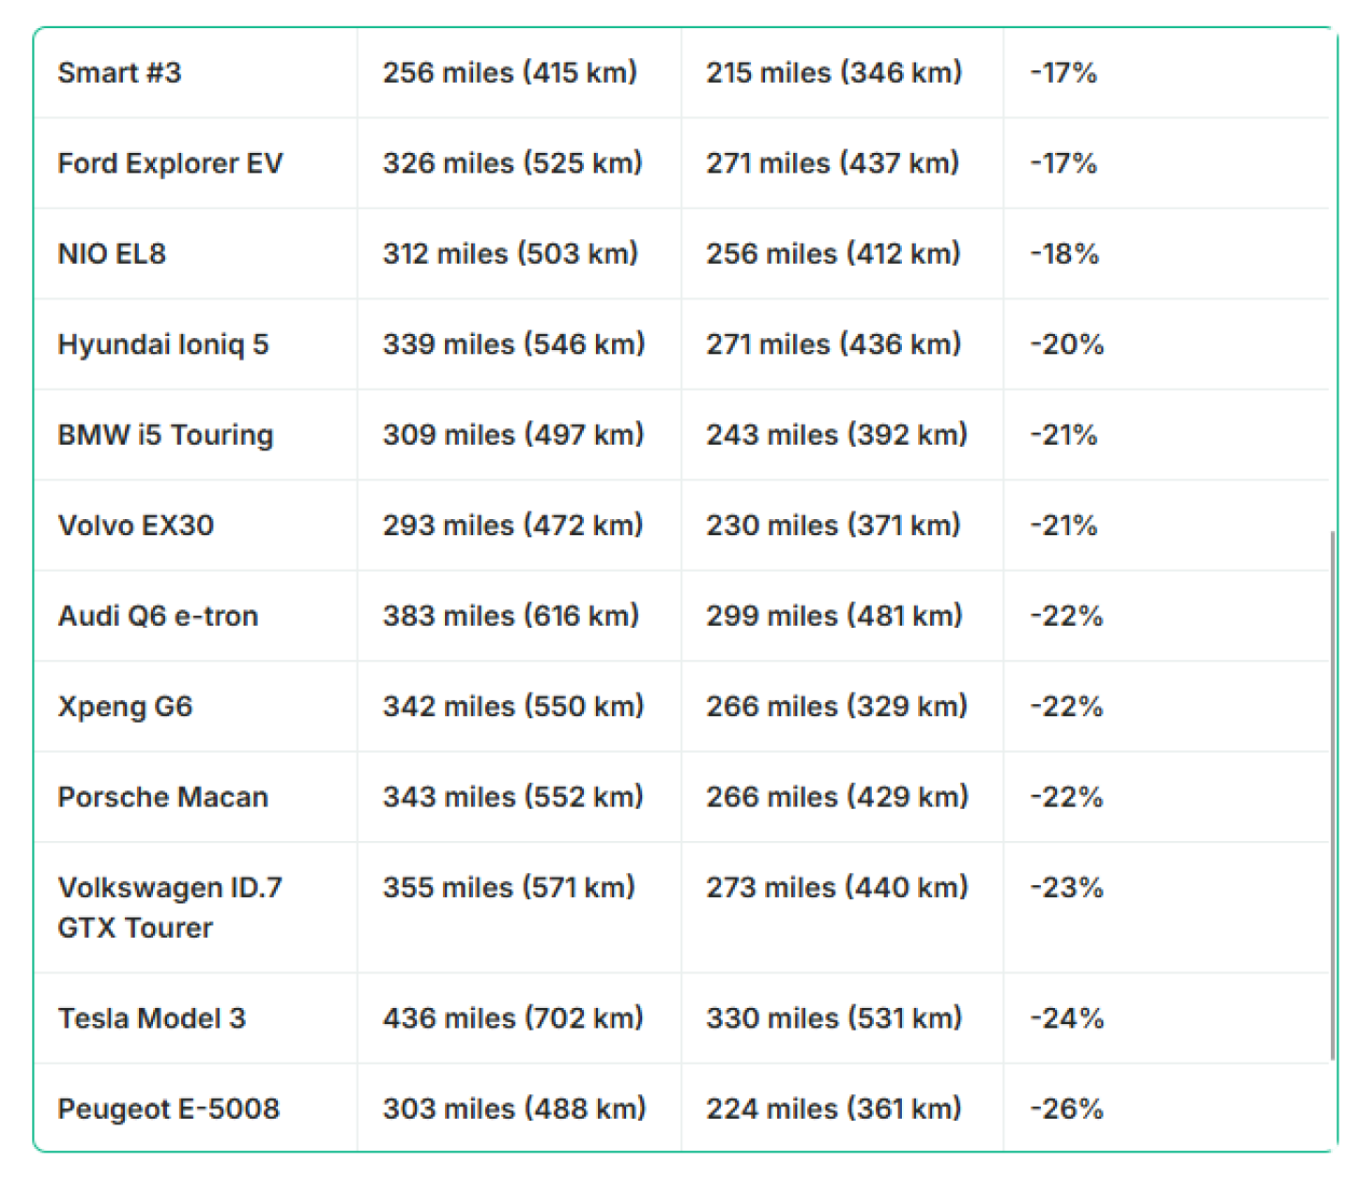The width and height of the screenshot is (1361, 1177).
Task: Click the 224 miles (361 km) cell
Action: point(833,1109)
